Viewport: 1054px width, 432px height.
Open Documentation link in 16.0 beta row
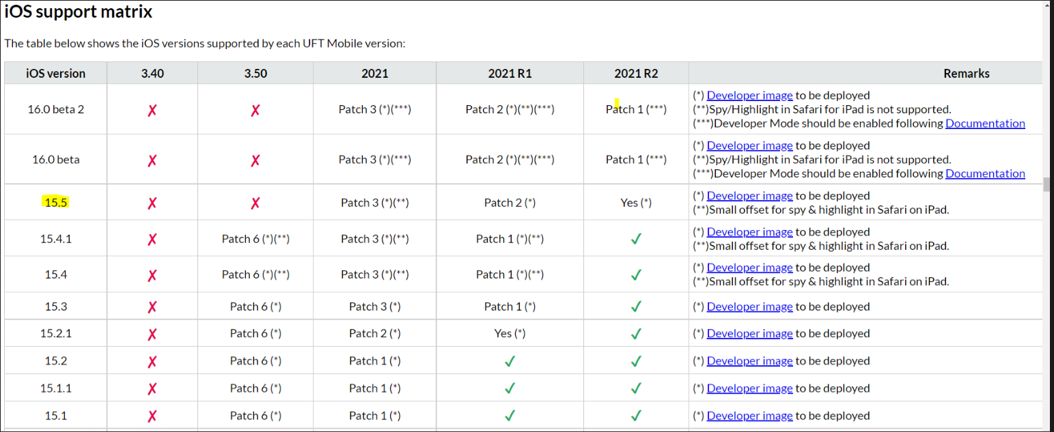coord(985,173)
